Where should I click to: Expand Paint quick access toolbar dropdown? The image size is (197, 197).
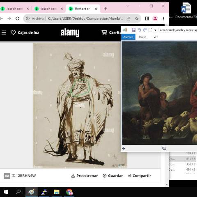click(155, 30)
